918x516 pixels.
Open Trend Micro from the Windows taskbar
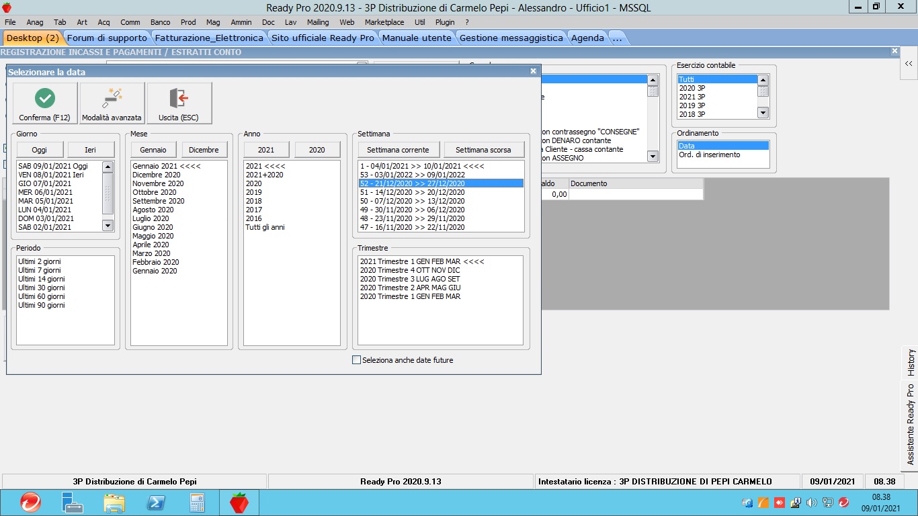[x=30, y=503]
